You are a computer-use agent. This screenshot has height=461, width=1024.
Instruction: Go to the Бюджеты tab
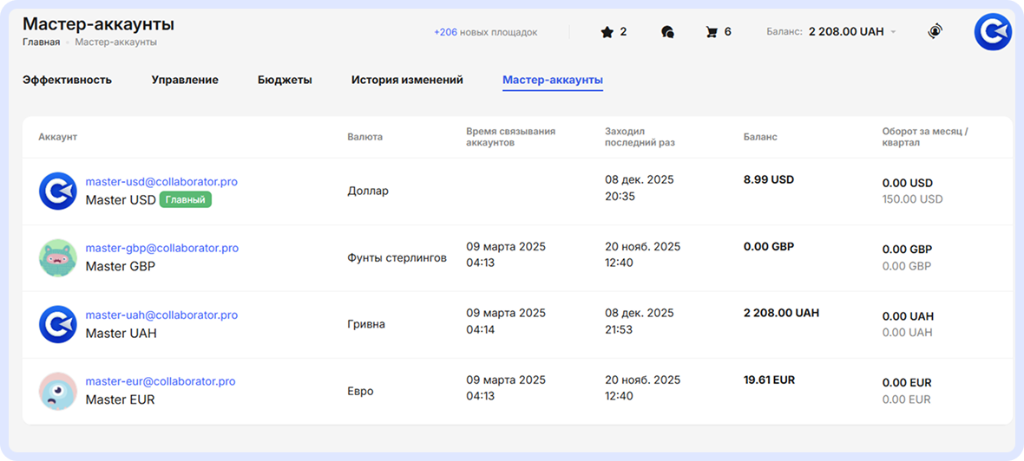(x=285, y=80)
